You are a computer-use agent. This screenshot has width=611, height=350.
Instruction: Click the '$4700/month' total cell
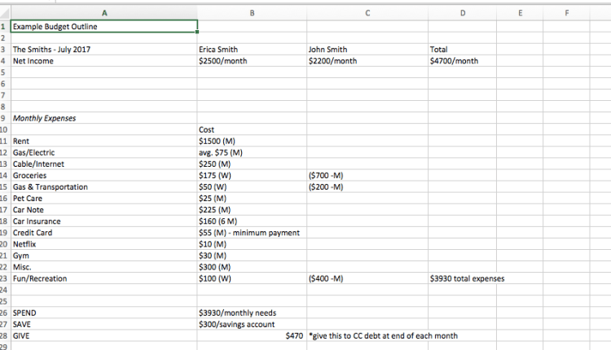click(x=464, y=60)
